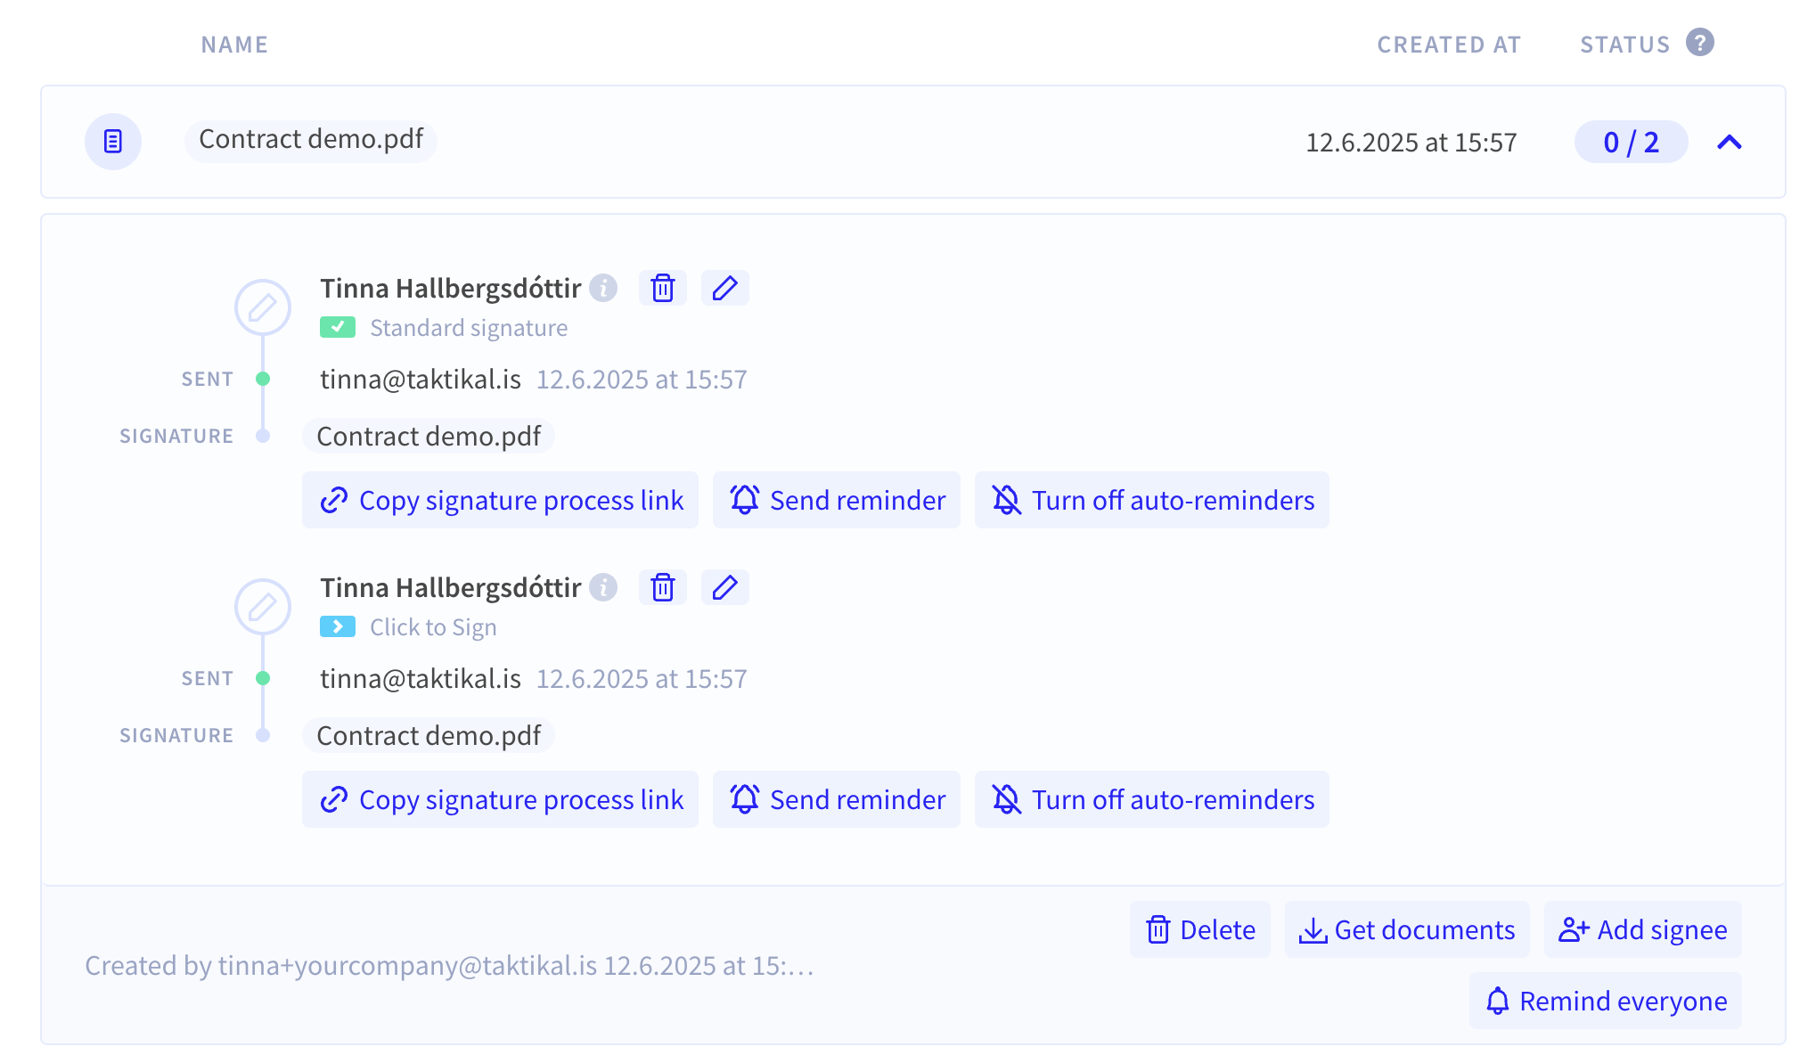1816x1055 pixels.
Task: Copy signature process link for Standard signature signee
Action: [x=500, y=500]
